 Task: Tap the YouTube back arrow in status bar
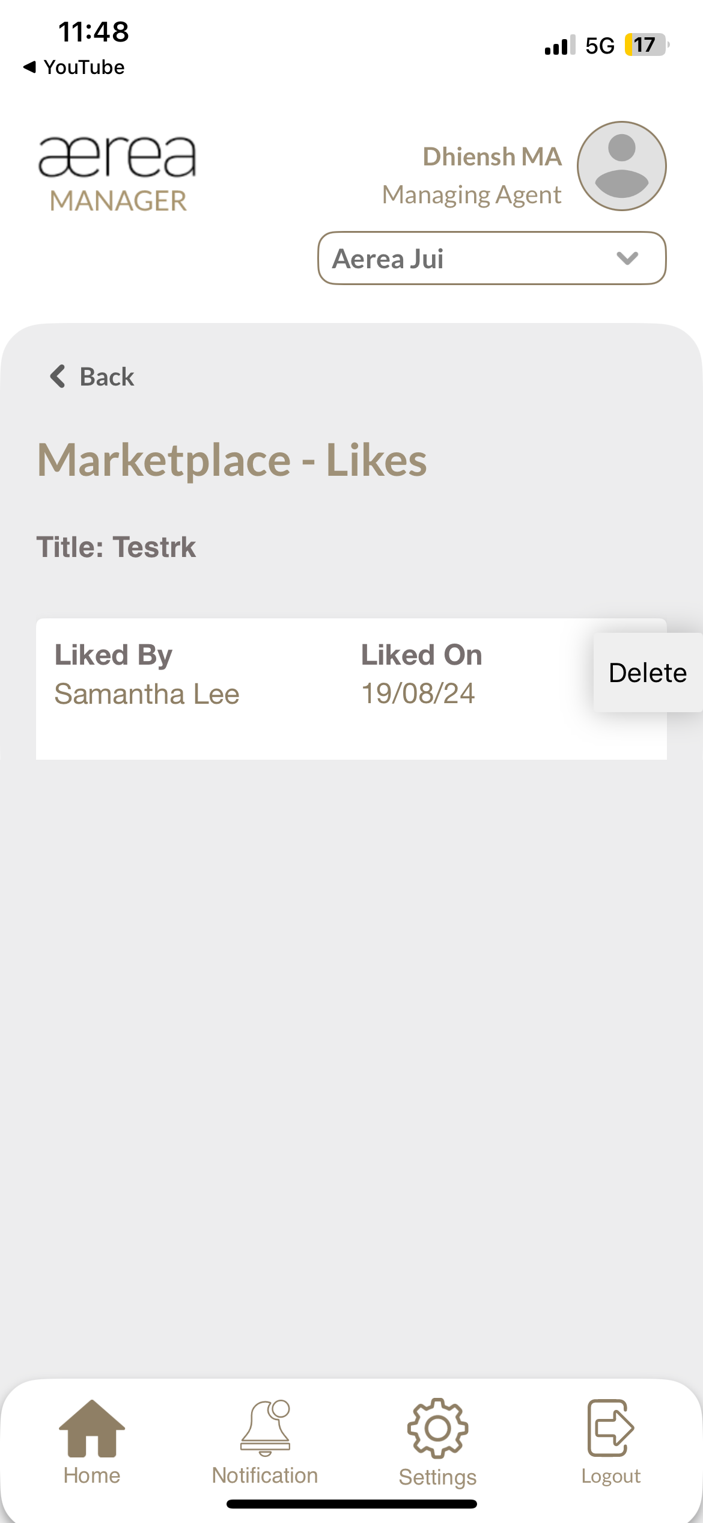(x=29, y=67)
